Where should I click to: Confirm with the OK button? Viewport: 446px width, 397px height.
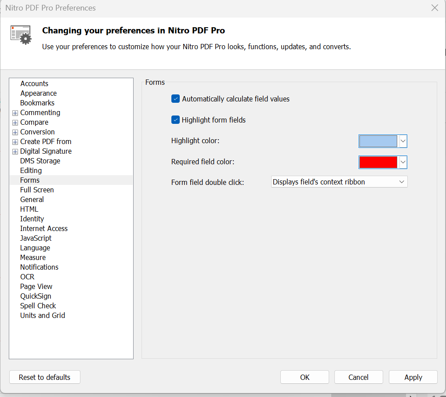tap(305, 377)
